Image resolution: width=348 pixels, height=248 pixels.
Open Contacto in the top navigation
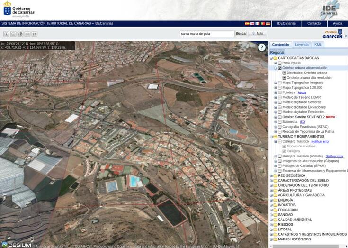pos(313,23)
